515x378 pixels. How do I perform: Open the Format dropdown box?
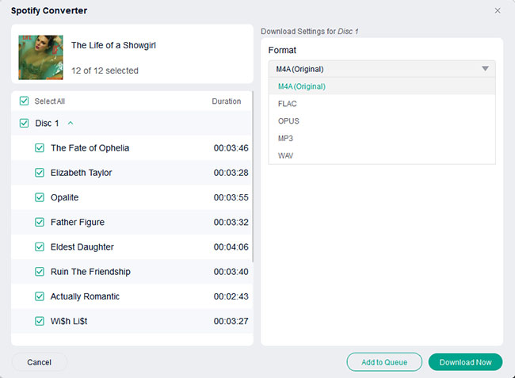click(x=382, y=69)
